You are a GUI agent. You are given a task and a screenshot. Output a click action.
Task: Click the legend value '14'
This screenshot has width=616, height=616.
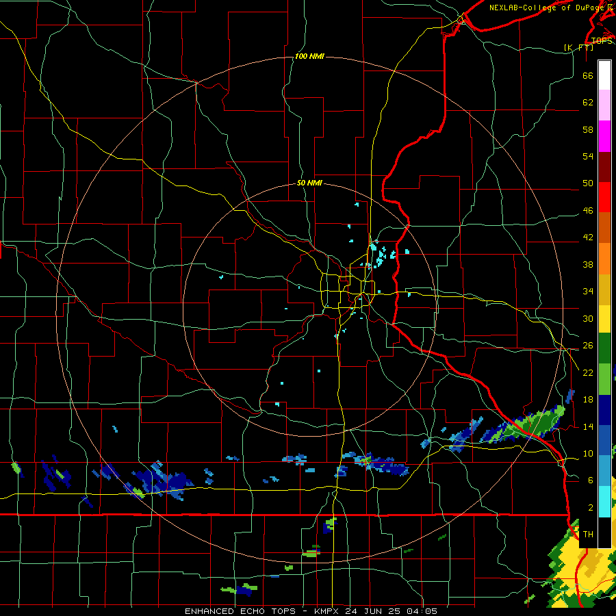tap(588, 426)
